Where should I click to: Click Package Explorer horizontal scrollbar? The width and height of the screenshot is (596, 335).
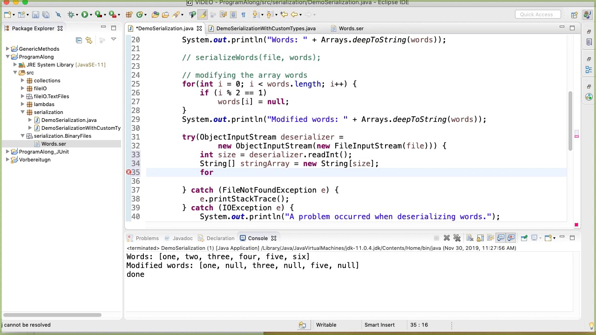tap(52, 315)
